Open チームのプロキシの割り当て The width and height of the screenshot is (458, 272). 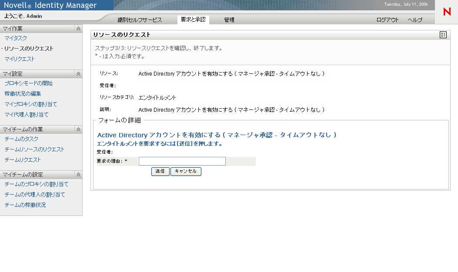tap(37, 184)
